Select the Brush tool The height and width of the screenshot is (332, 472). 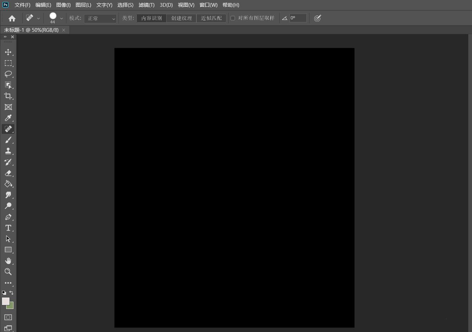(8, 140)
